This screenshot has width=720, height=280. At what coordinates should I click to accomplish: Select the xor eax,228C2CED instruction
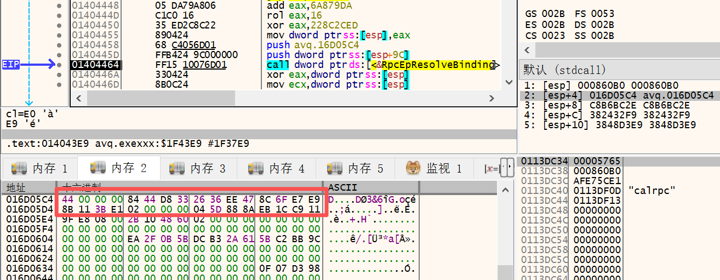point(312,25)
